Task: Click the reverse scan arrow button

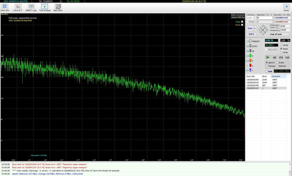Action: (x=274, y=58)
